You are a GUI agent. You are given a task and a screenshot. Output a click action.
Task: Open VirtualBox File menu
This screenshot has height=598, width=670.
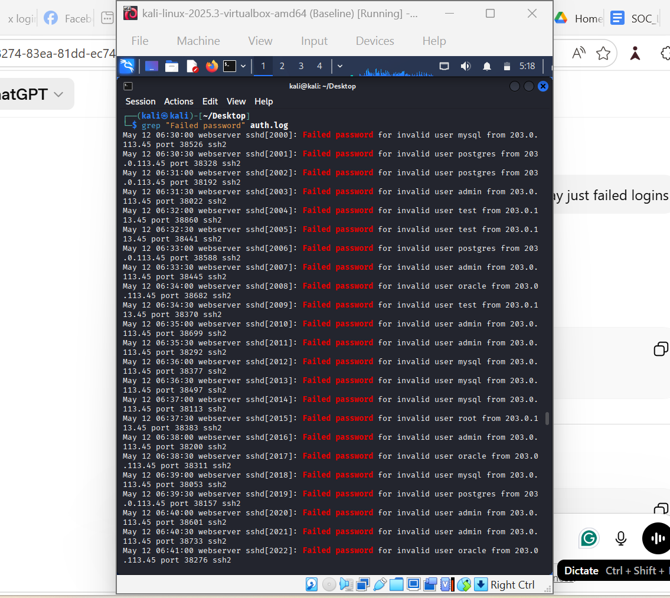point(140,41)
